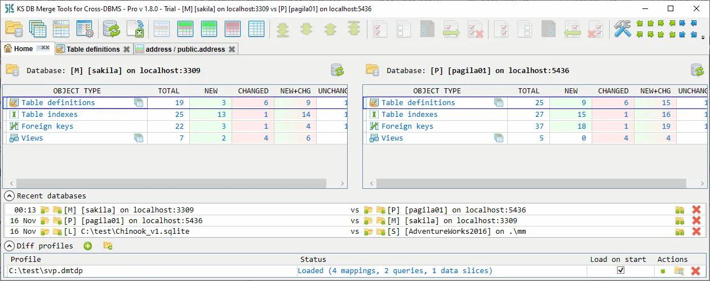Close the address / public.address tab
The image size is (710, 281).
click(x=231, y=49)
